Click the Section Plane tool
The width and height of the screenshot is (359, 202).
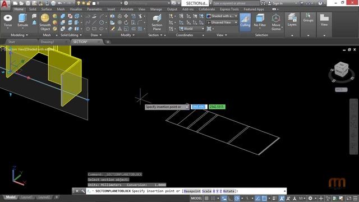point(157,22)
